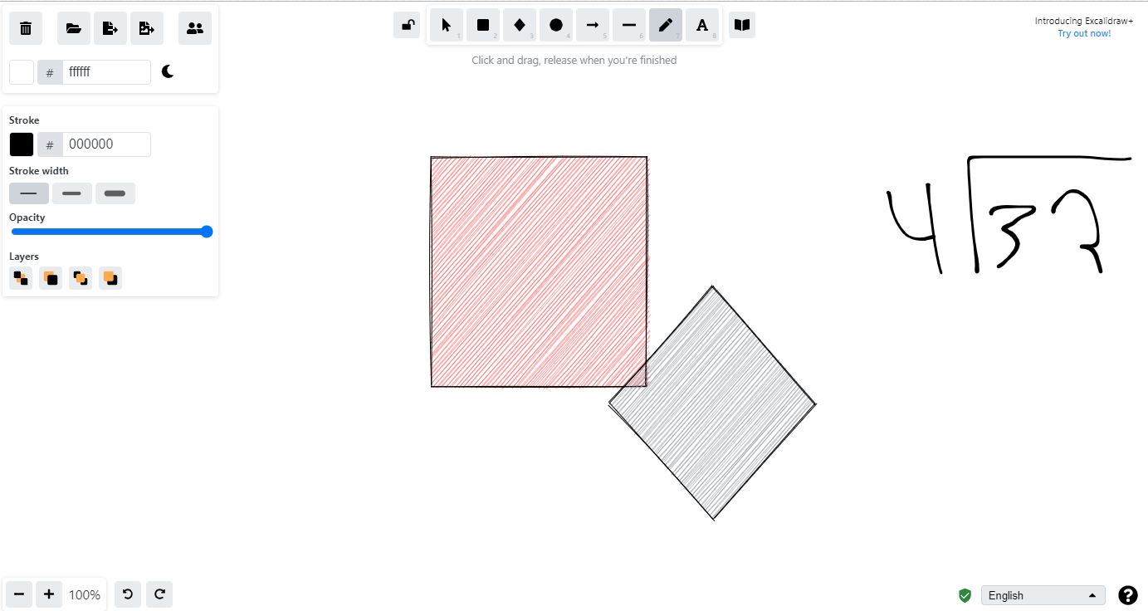
Task: Select the Ellipse tool
Action: [555, 24]
